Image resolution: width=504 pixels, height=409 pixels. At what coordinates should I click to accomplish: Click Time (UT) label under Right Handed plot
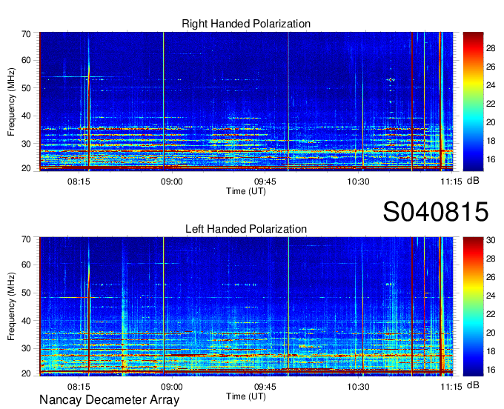pyautogui.click(x=246, y=191)
